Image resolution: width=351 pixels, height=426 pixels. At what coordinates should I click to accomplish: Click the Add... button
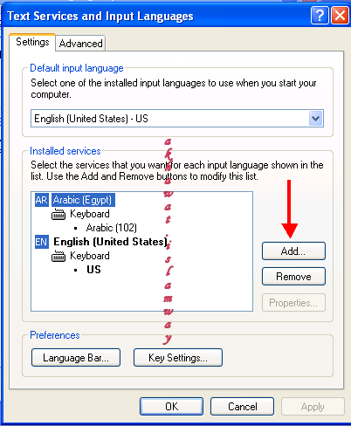point(293,251)
